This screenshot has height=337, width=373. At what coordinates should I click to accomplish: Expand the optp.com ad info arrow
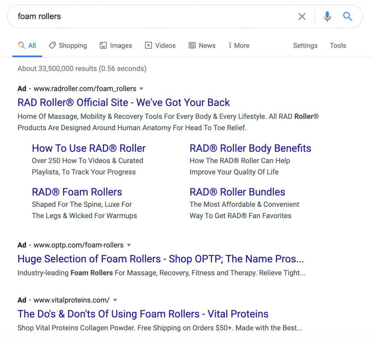point(129,245)
